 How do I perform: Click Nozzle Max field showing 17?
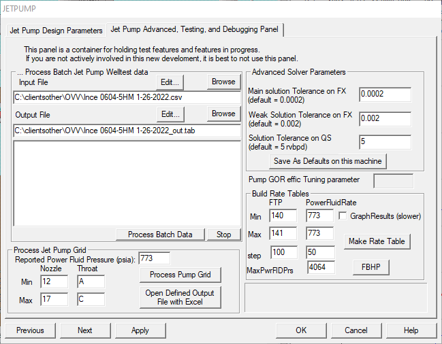coord(54,299)
